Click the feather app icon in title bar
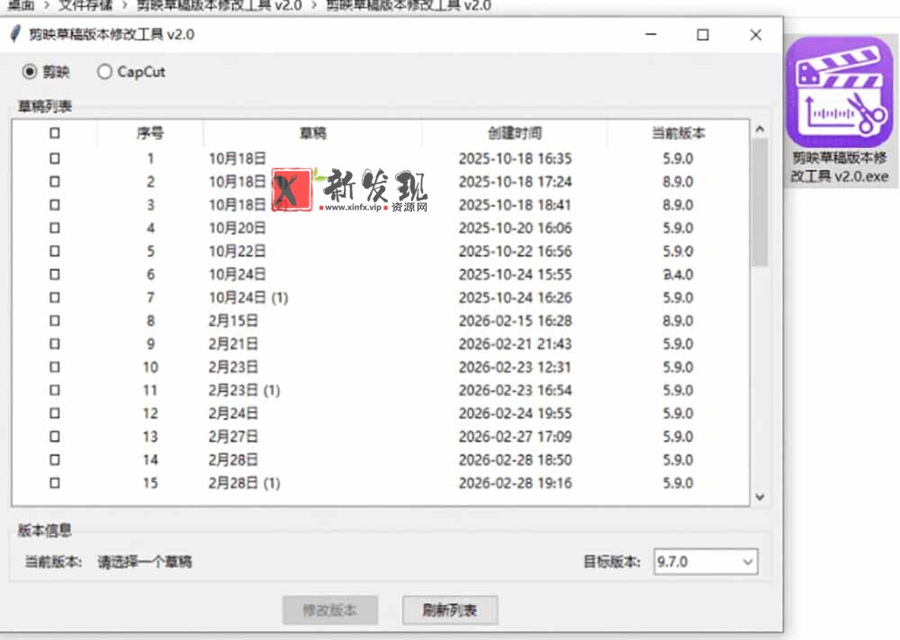Image resolution: width=900 pixels, height=640 pixels. (x=15, y=34)
